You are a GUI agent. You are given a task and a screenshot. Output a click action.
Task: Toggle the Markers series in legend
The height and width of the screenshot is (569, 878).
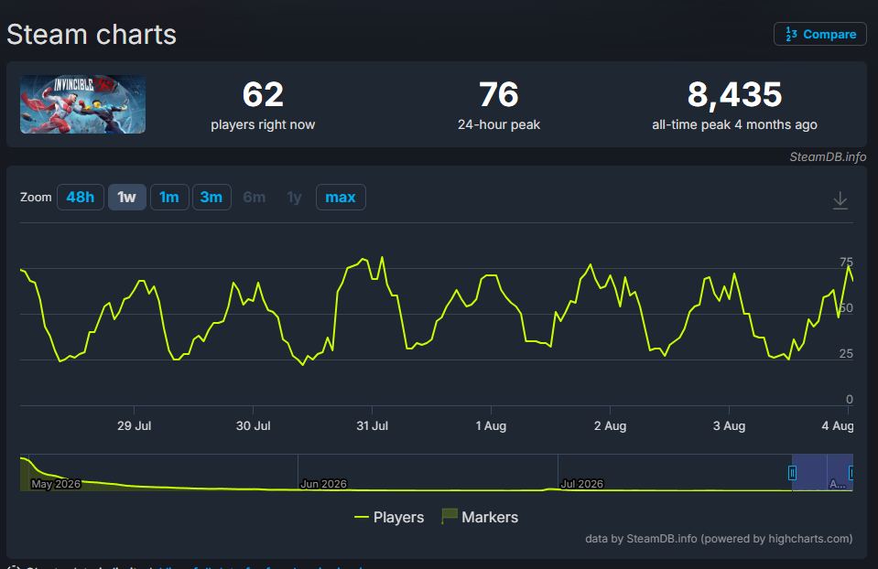pyautogui.click(x=480, y=517)
